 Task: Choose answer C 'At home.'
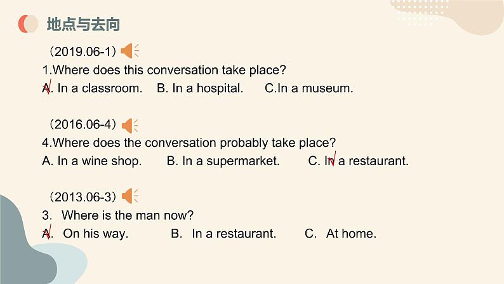340,234
